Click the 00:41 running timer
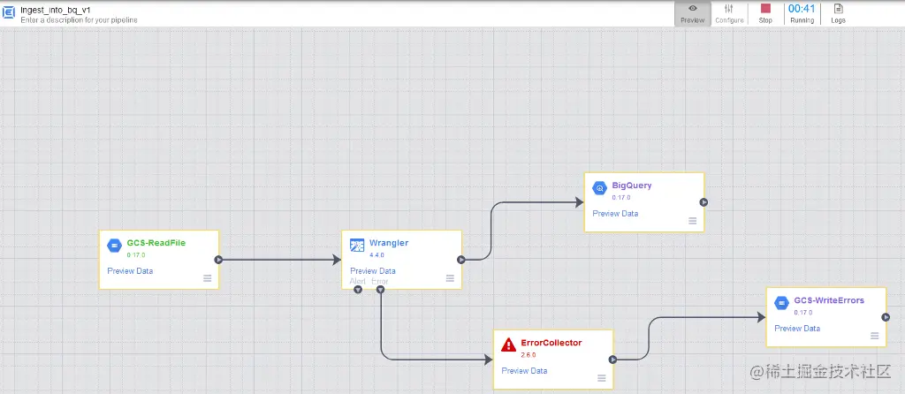 [x=802, y=9]
